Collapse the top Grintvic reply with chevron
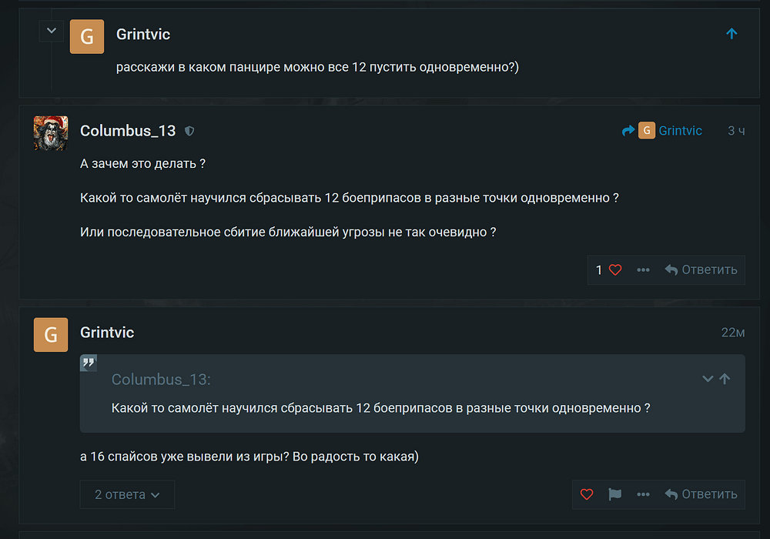 coord(52,31)
